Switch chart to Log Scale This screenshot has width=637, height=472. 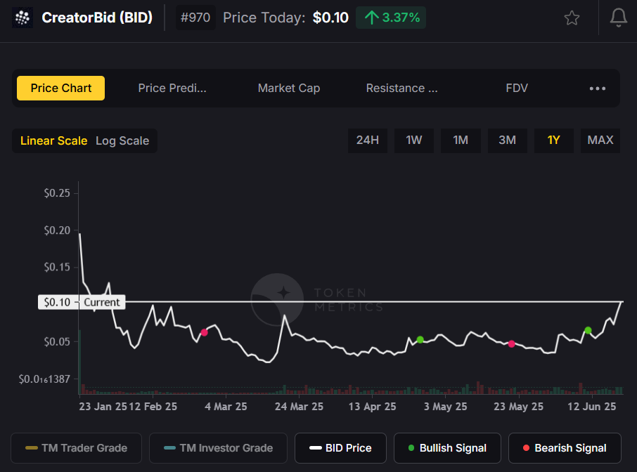pyautogui.click(x=122, y=141)
